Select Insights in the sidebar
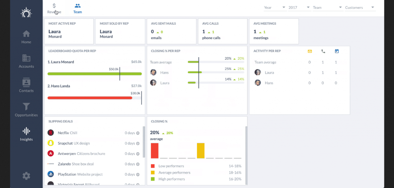Screen dimensions: 394x188 coord(26,134)
